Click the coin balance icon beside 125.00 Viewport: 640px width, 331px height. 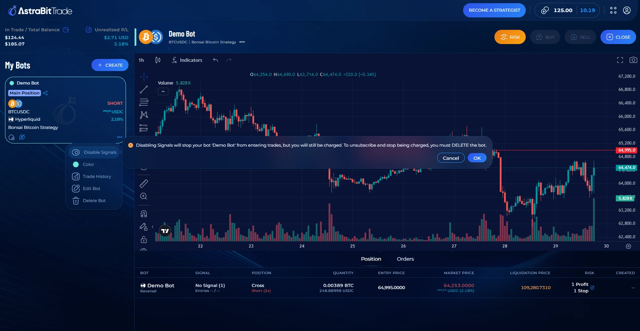(545, 10)
